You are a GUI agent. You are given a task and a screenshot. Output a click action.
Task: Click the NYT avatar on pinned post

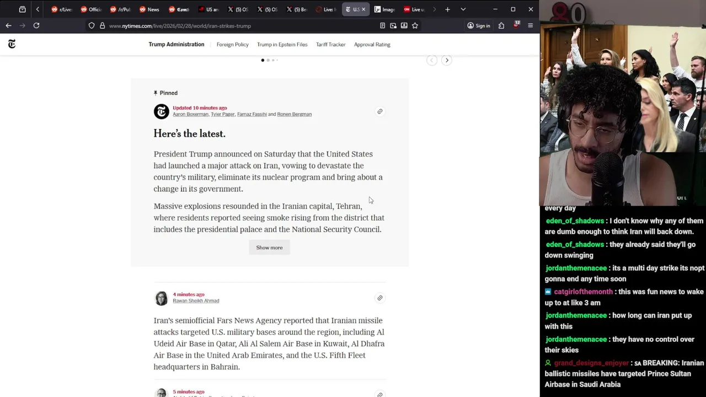coord(161,111)
